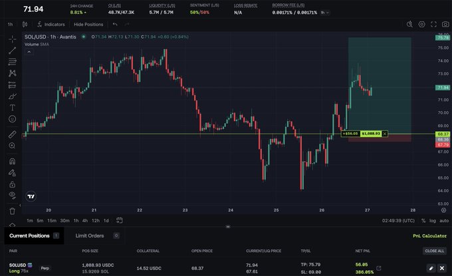Select the brush drawing tool
The width and height of the screenshot is (452, 276).
pyautogui.click(x=12, y=96)
